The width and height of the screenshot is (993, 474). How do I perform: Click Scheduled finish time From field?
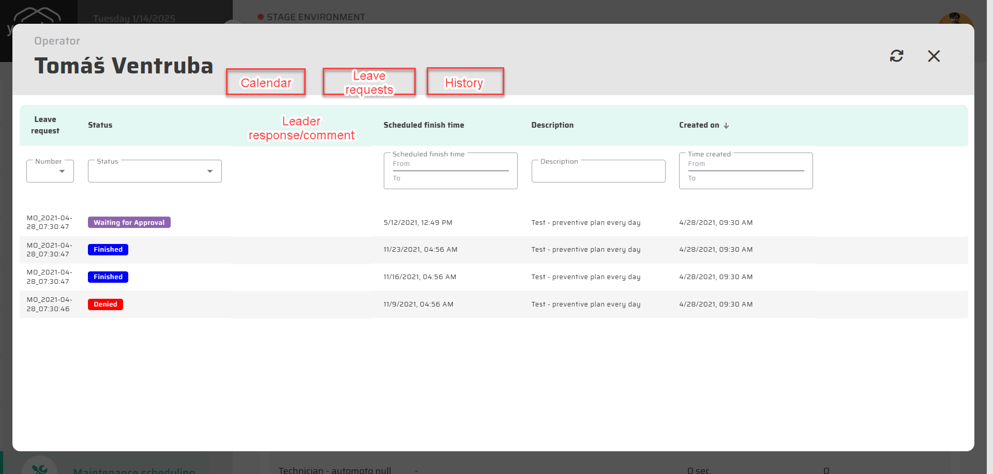click(x=450, y=164)
